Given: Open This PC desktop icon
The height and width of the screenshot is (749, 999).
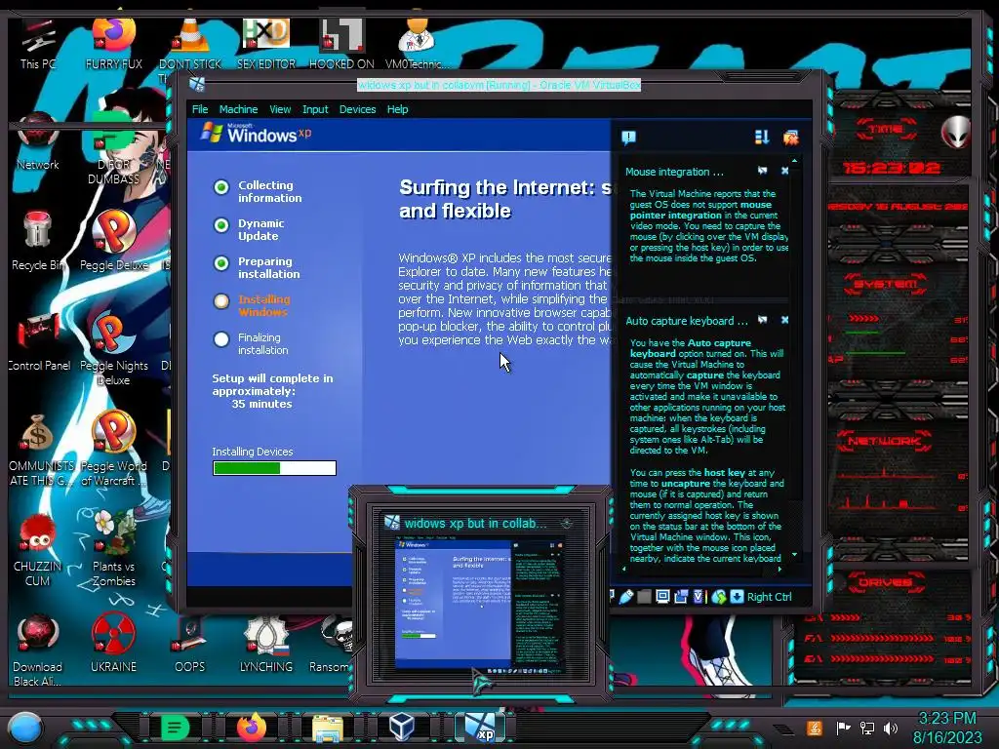Looking at the screenshot, I should (x=38, y=45).
